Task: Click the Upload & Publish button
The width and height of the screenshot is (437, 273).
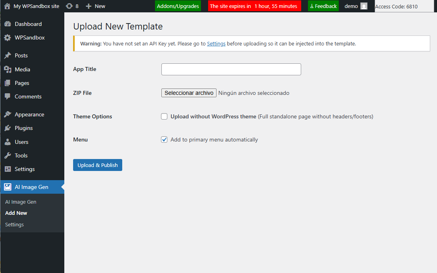Action: click(x=97, y=165)
